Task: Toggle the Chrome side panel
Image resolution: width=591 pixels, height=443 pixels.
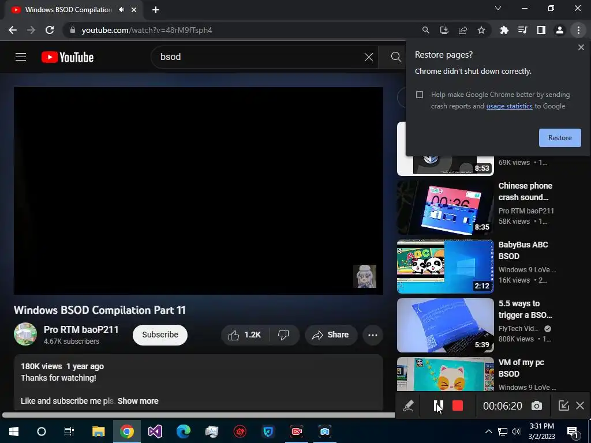Action: pos(541,30)
